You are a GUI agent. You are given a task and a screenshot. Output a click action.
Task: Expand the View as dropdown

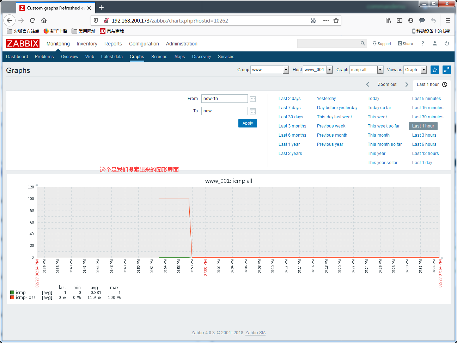415,70
